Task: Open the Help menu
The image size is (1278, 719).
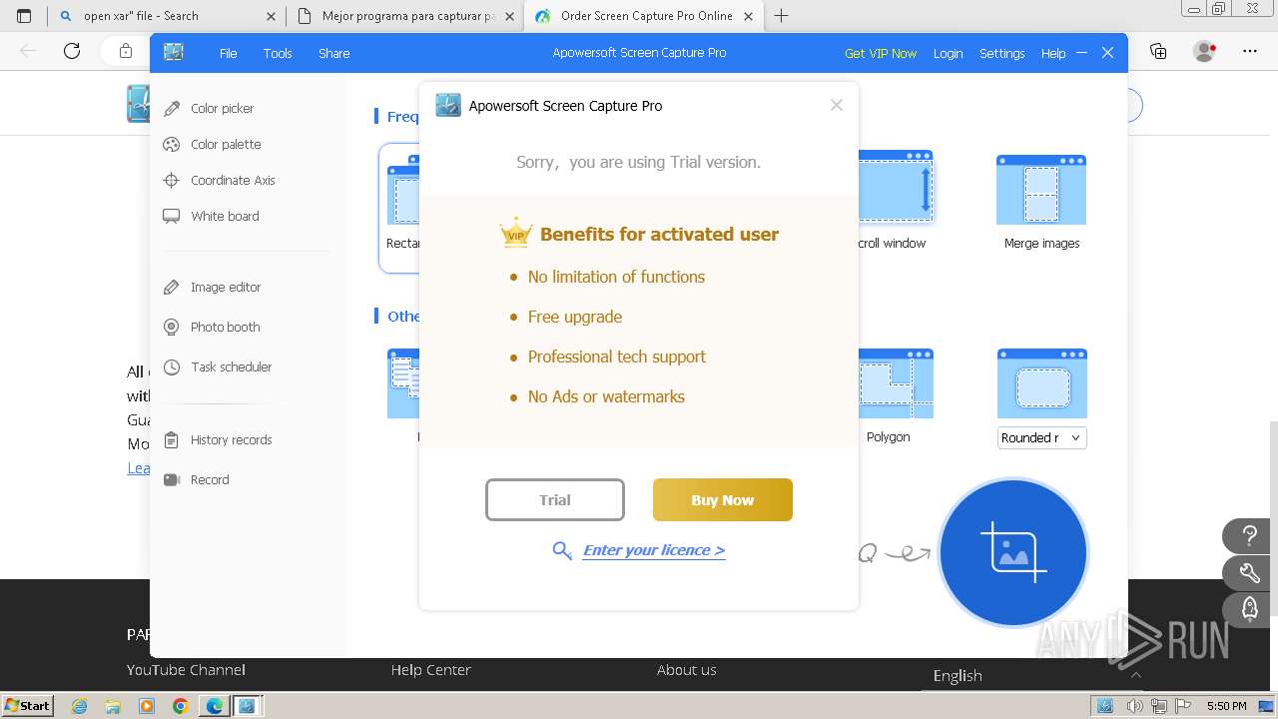Action: tap(1053, 53)
